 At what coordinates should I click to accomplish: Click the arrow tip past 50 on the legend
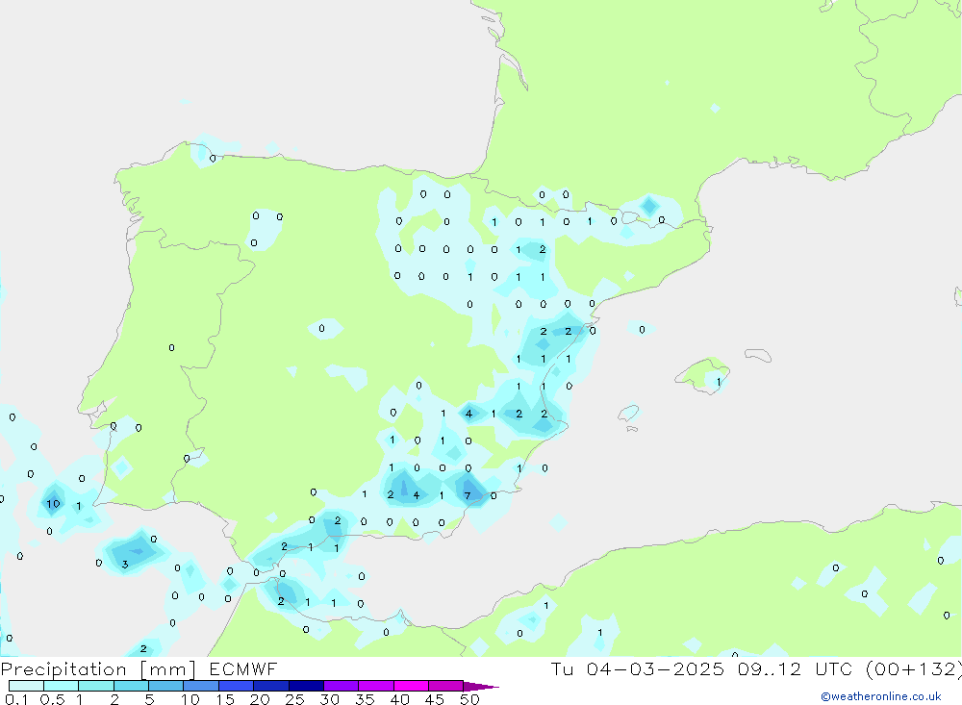pyautogui.click(x=482, y=686)
